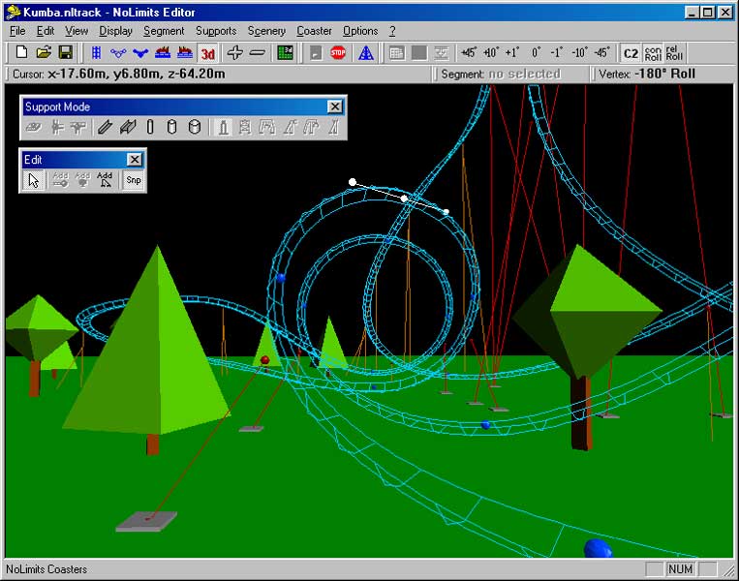Open the Coaster menu
The image size is (739, 581).
pyautogui.click(x=314, y=31)
